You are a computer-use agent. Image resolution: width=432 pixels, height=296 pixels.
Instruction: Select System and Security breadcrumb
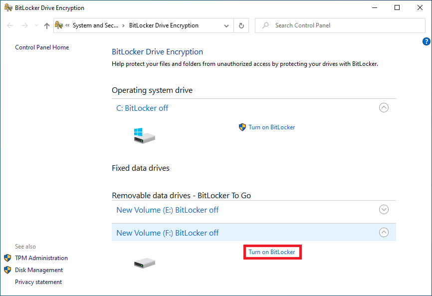tap(95, 25)
